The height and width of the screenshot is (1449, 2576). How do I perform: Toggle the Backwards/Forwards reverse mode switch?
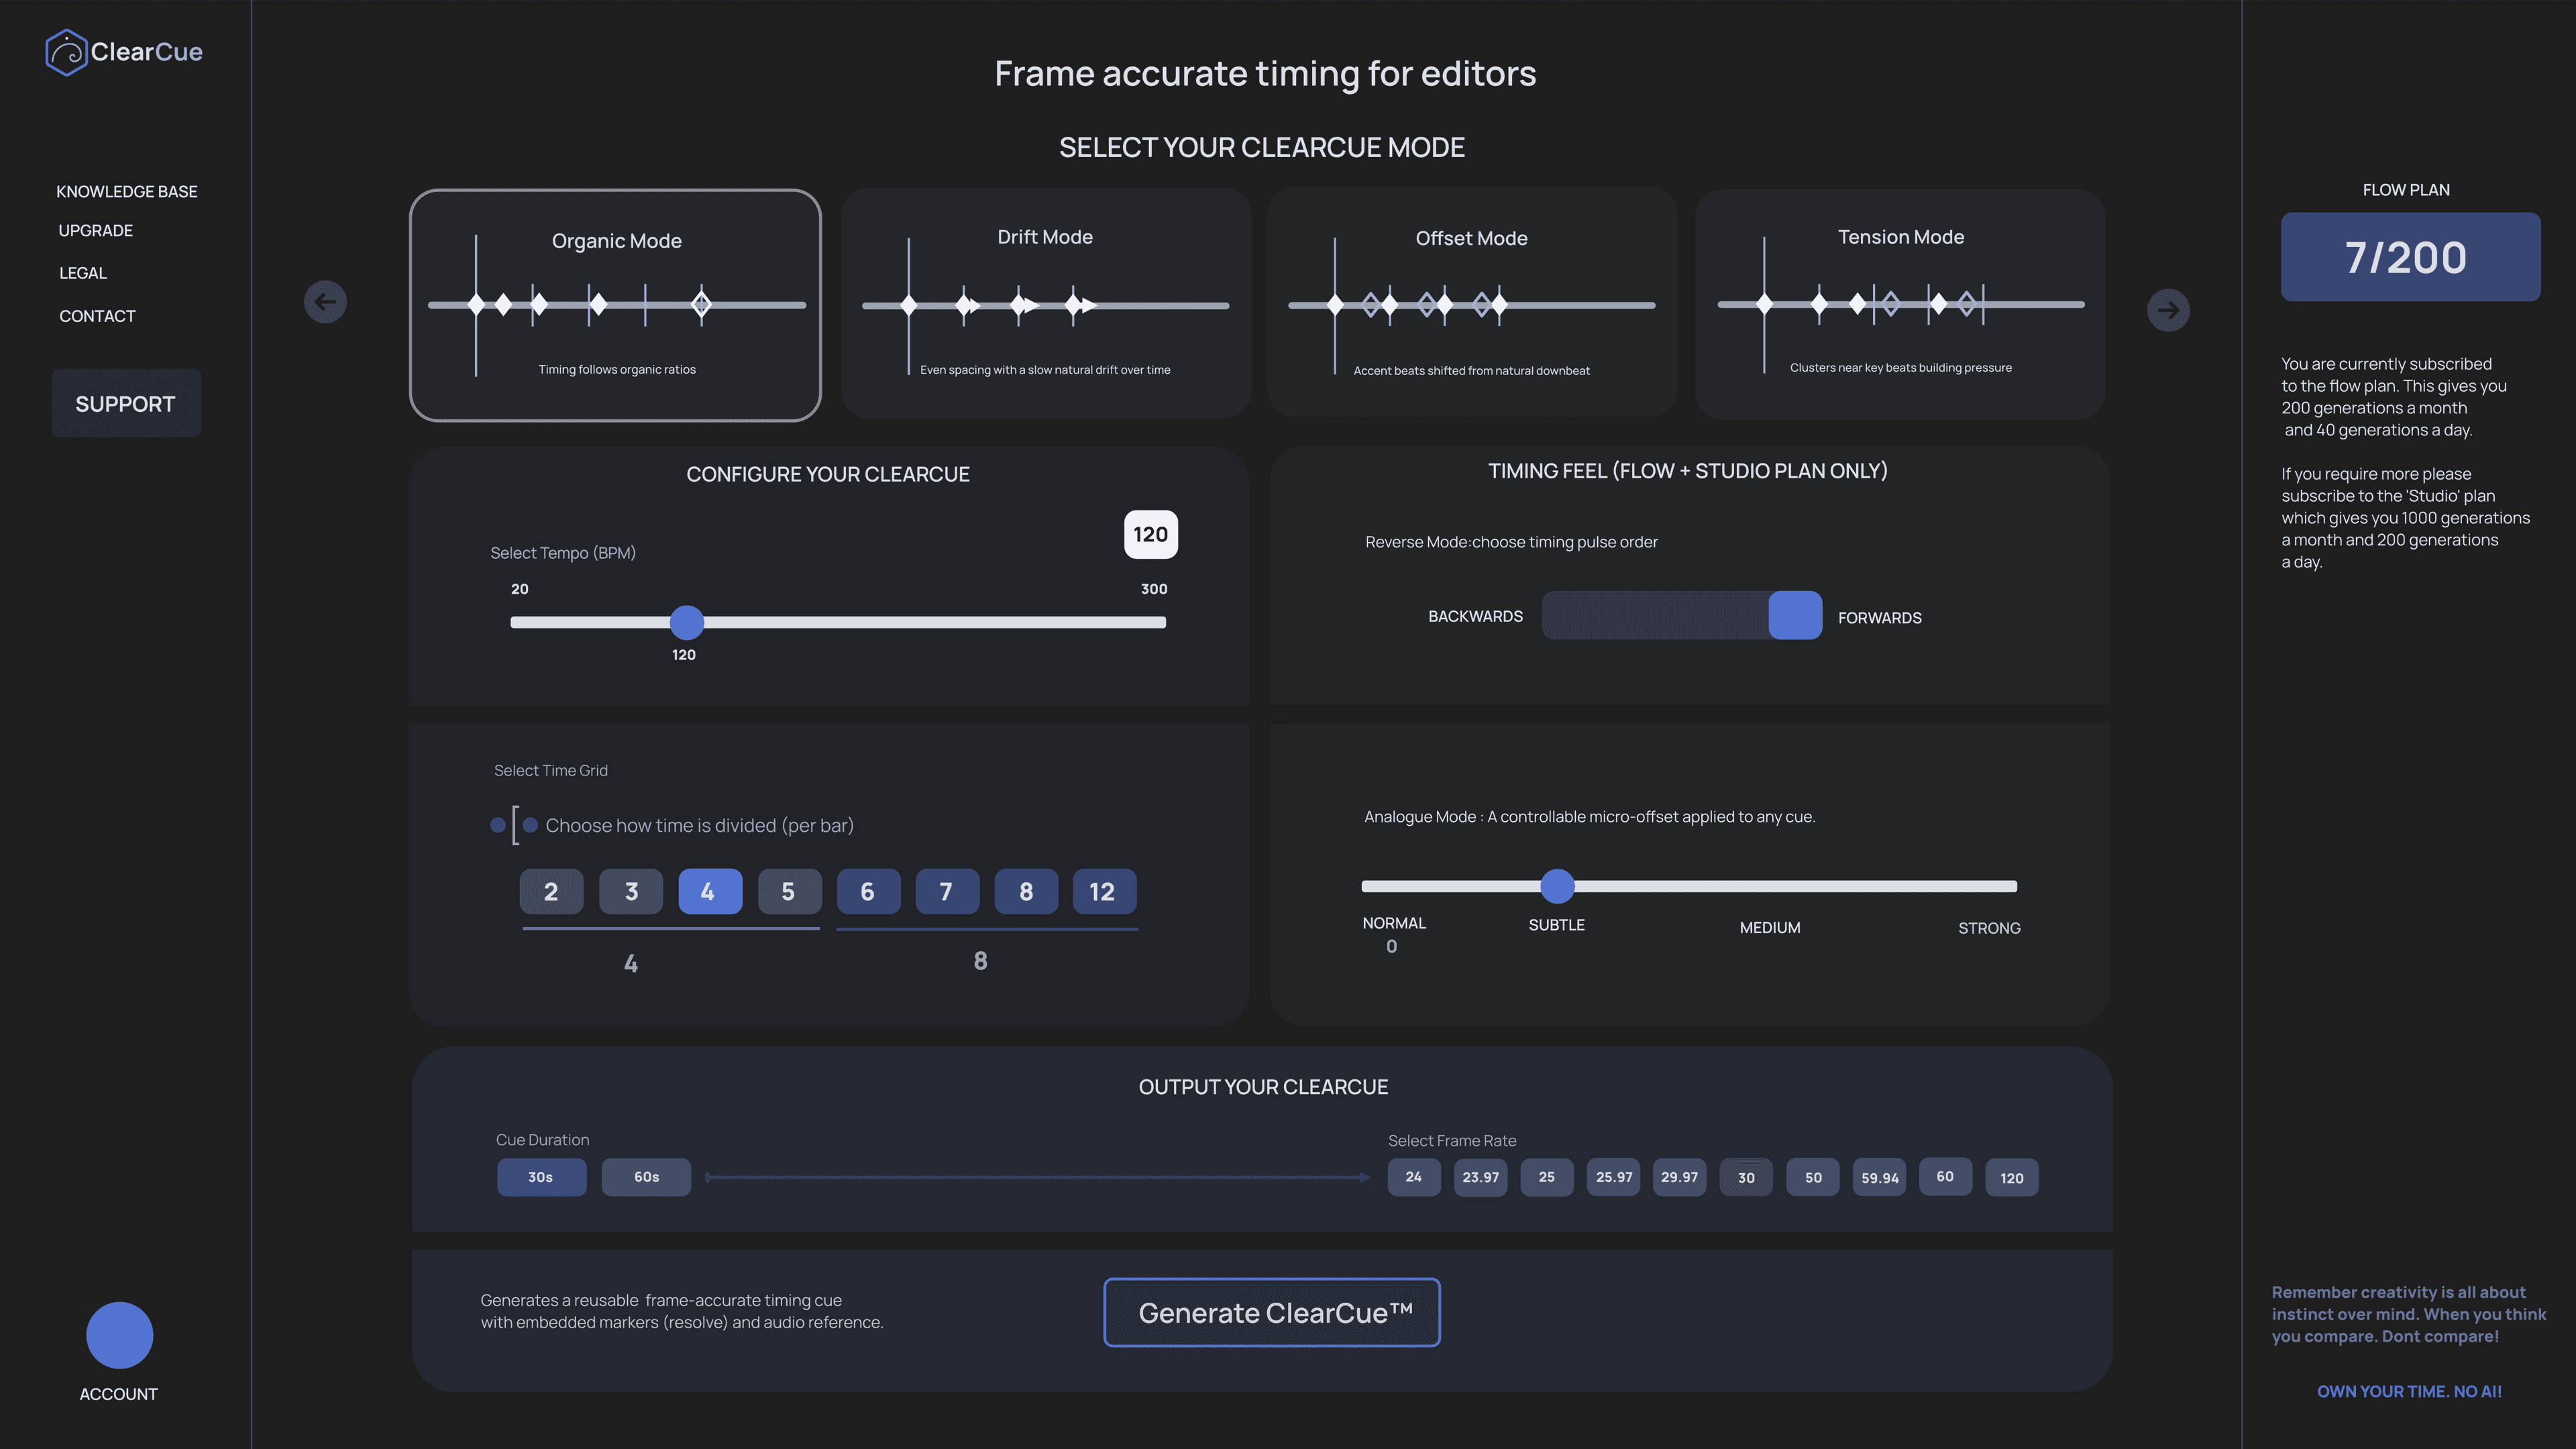pos(1682,616)
